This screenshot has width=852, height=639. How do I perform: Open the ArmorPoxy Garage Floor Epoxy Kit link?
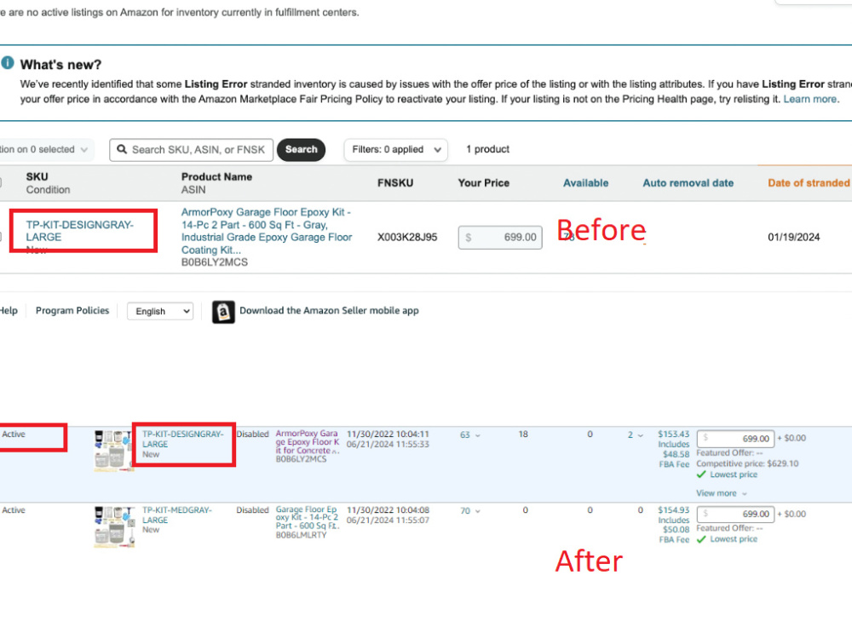[x=267, y=231]
